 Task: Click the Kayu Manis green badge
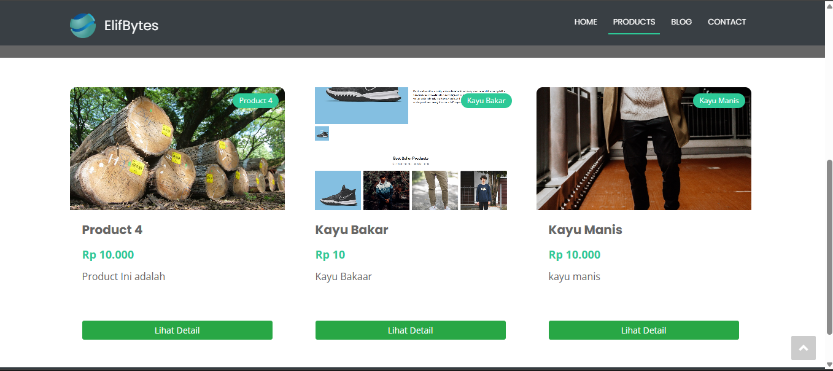(719, 101)
